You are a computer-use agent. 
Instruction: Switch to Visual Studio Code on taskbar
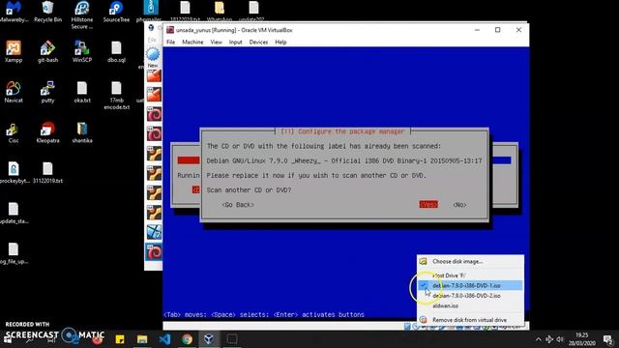164,339
